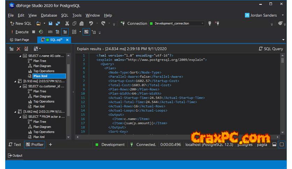Click the Cut scissors icon
Screen dimensions: 292x169
coord(67,23)
